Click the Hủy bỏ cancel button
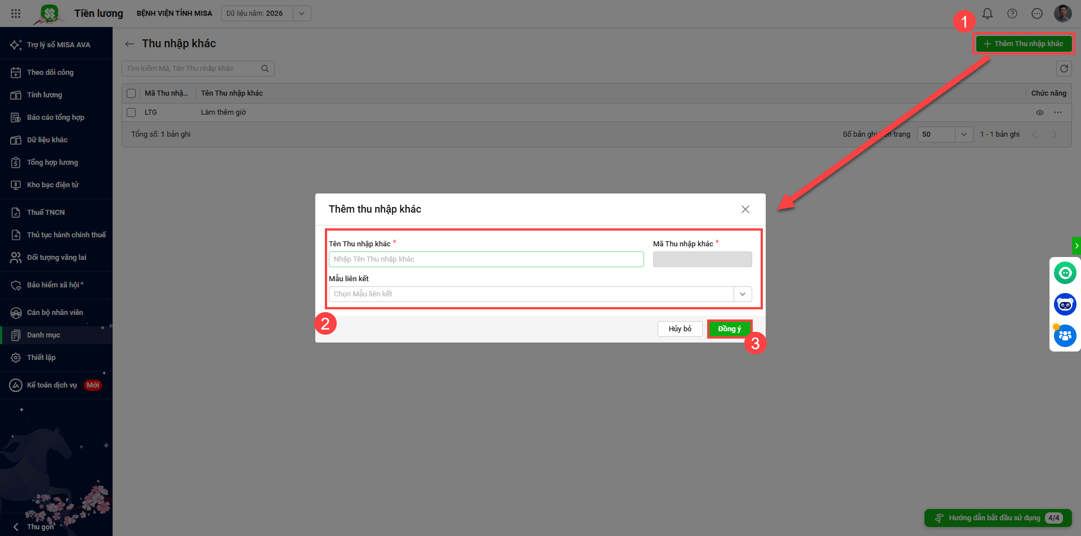This screenshot has height=536, width=1081. (680, 329)
